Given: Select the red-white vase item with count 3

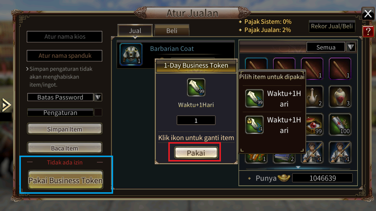Looking at the screenshot, I should (340, 97).
